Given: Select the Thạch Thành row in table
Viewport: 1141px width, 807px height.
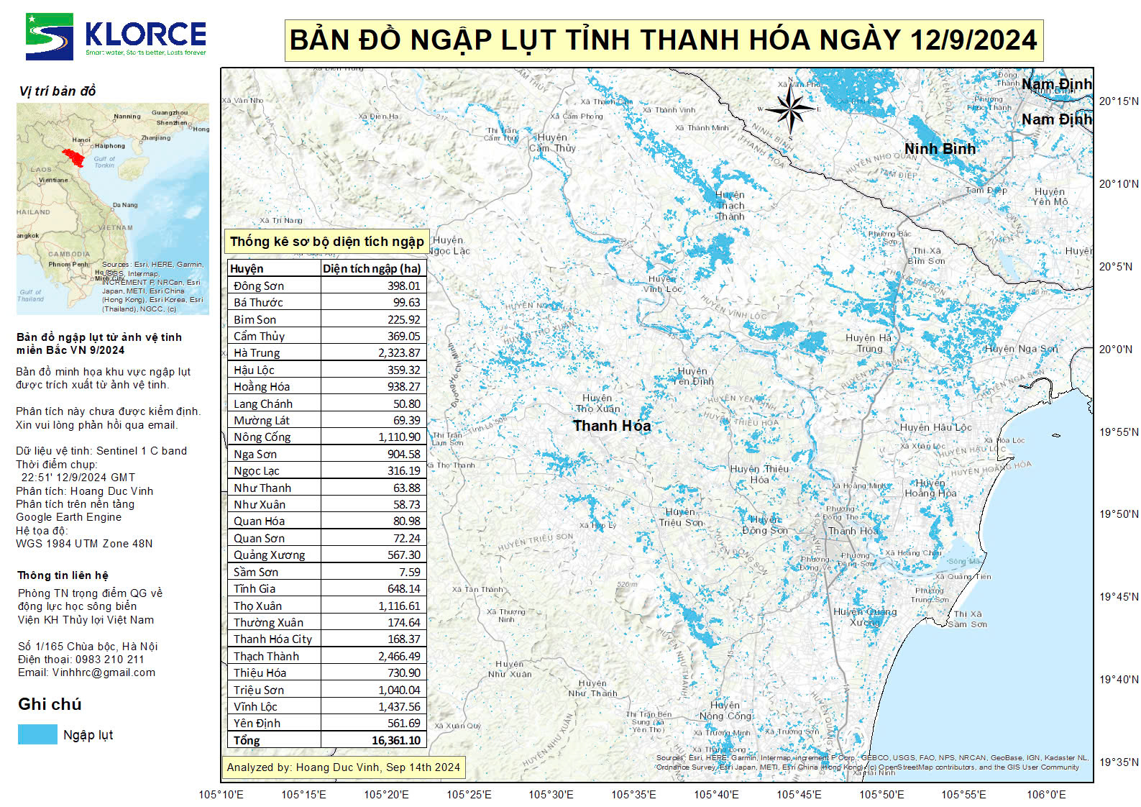Looking at the screenshot, I should pos(326,656).
